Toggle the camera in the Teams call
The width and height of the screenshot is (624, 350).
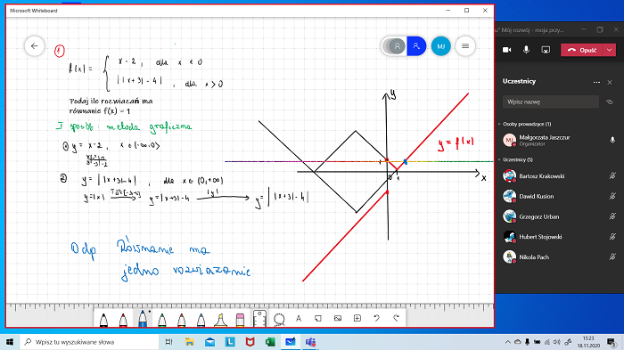click(x=506, y=50)
